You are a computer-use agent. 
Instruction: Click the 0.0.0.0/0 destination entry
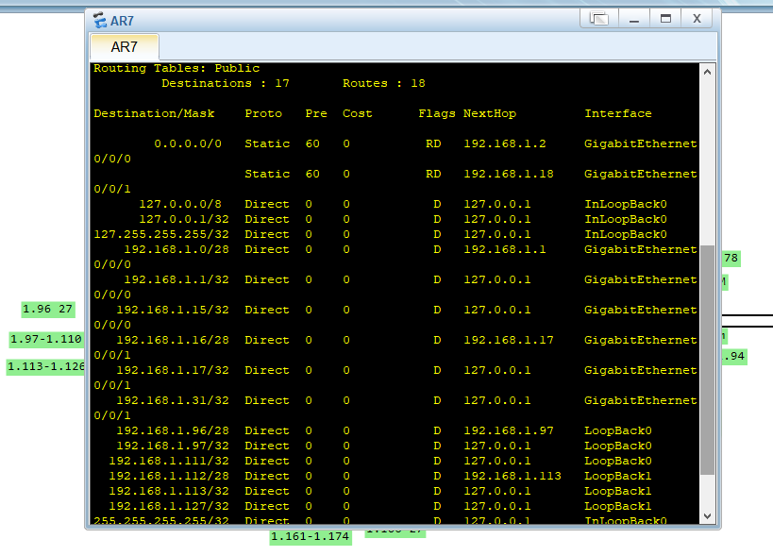point(188,143)
